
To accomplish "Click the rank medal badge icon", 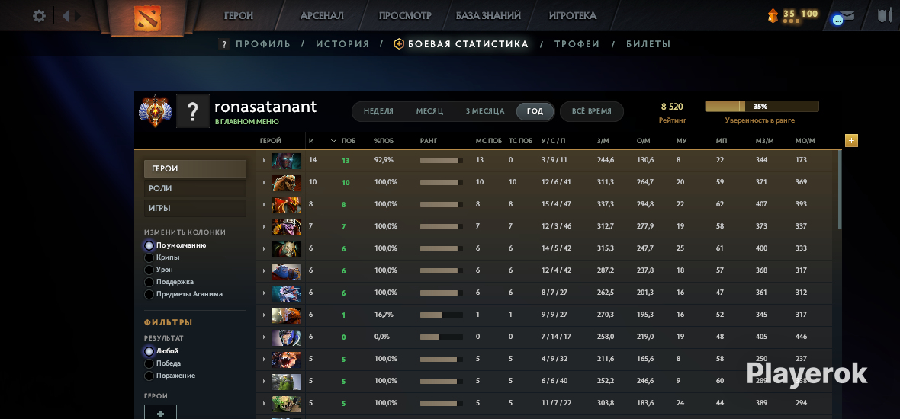I will (x=154, y=111).
